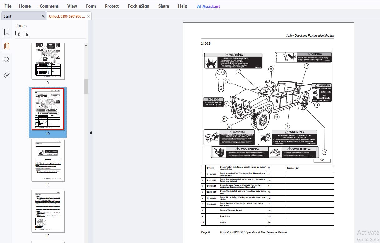This screenshot has width=380, height=243.
Task: Click the thumbnail panel scrollbar thumb
Action: pos(86,86)
